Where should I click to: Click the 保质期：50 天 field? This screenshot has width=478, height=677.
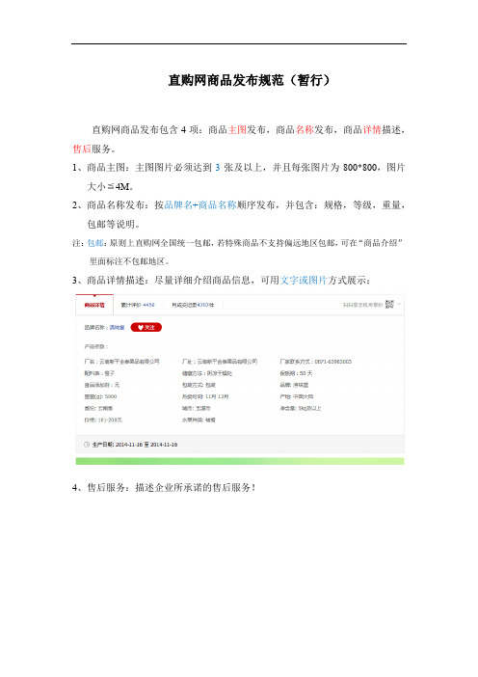(296, 373)
